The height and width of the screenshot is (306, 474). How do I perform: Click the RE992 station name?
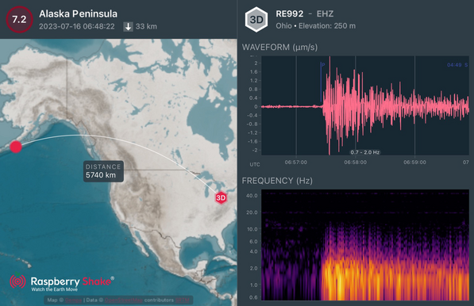(x=289, y=14)
